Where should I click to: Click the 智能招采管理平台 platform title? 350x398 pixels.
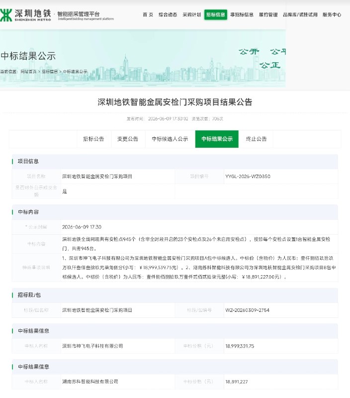[79, 14]
